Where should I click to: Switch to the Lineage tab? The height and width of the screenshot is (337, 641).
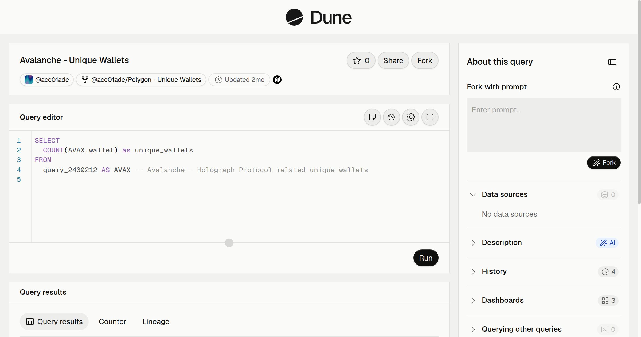coord(156,321)
